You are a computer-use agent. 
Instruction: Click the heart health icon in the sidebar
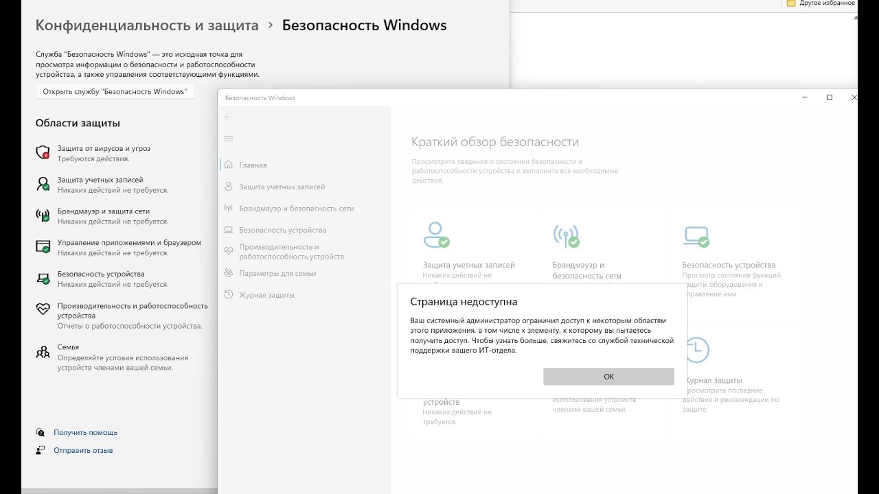[229, 251]
